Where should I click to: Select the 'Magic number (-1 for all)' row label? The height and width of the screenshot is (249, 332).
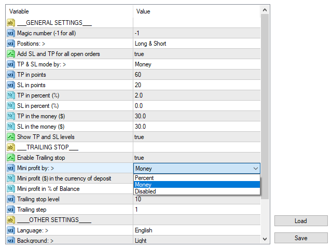click(46, 33)
